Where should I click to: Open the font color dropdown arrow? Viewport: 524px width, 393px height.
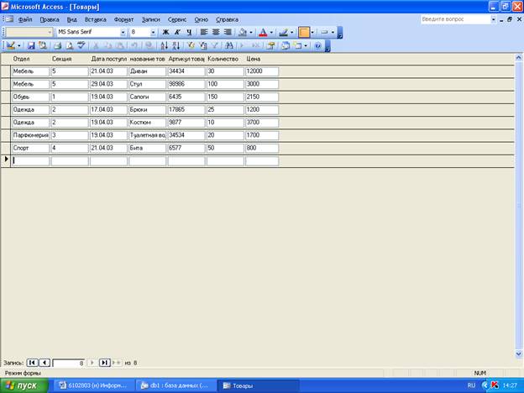[x=272, y=32]
